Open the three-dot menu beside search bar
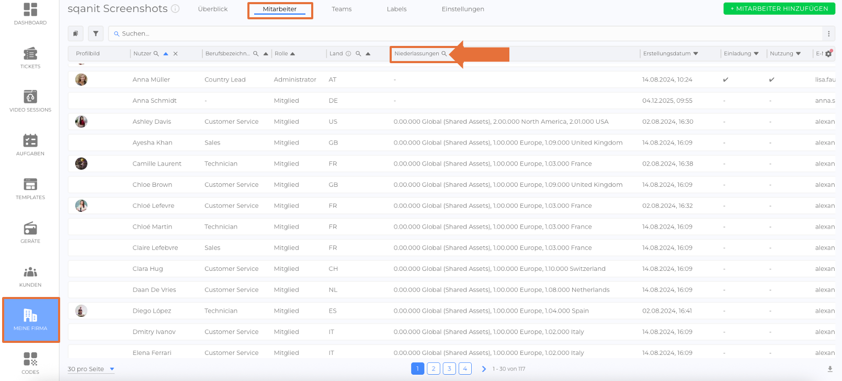This screenshot has height=381, width=842. coord(828,33)
